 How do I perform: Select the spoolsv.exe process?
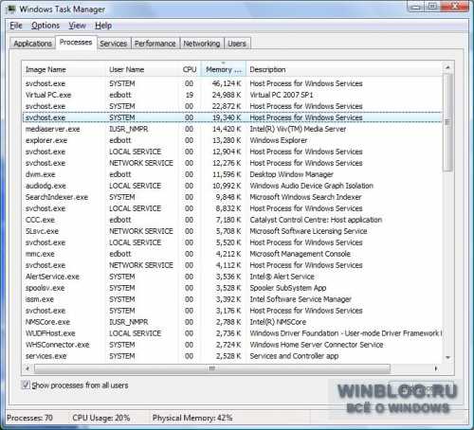232,288
